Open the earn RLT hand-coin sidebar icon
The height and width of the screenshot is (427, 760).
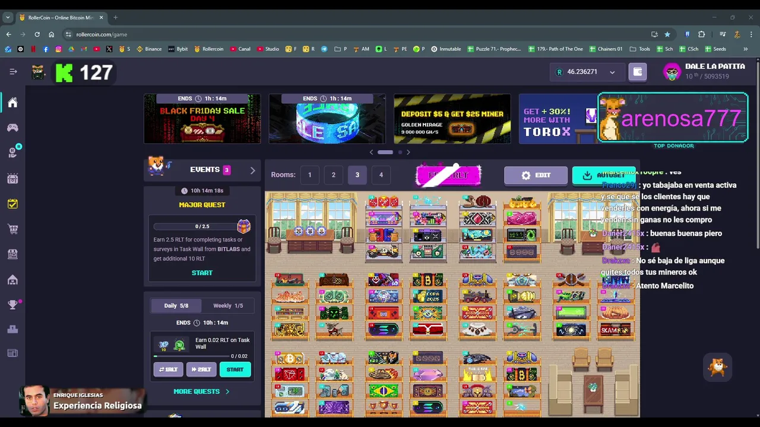click(x=12, y=152)
